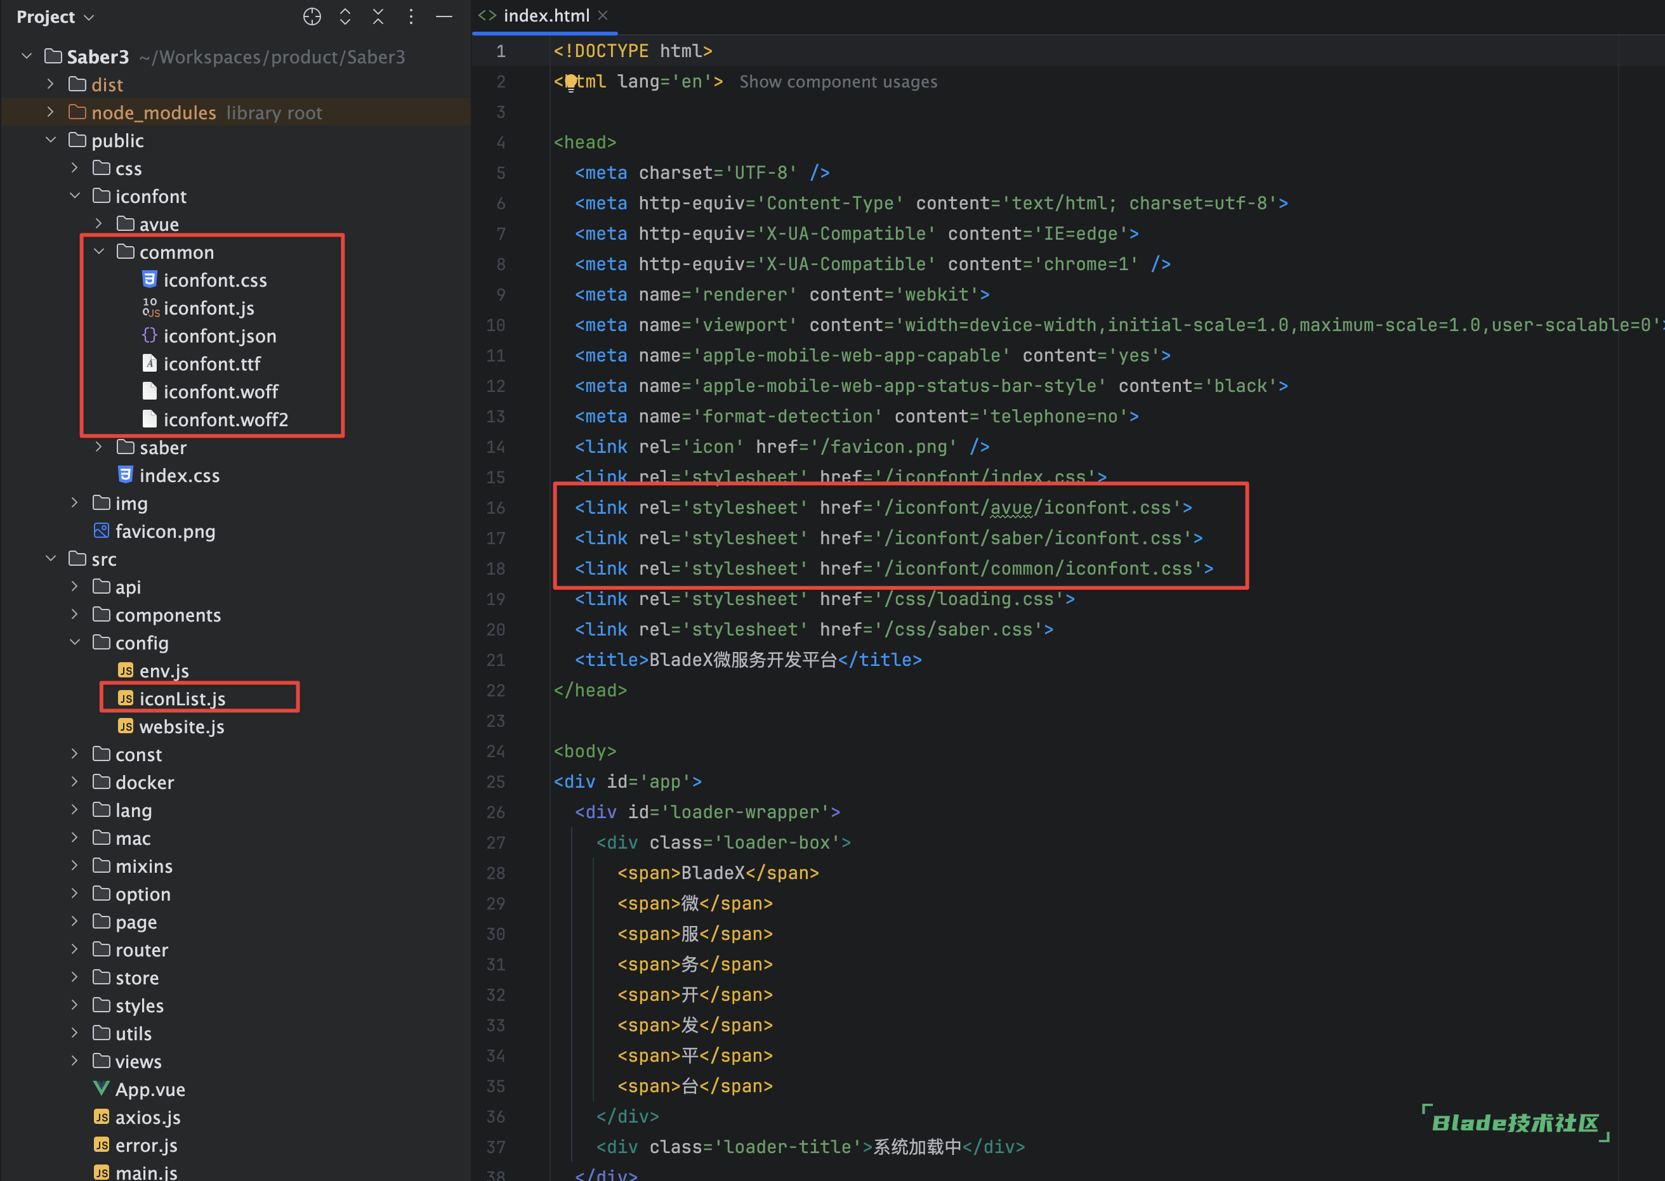Select the iconfont.js file icon
1665x1181 pixels.
150,308
